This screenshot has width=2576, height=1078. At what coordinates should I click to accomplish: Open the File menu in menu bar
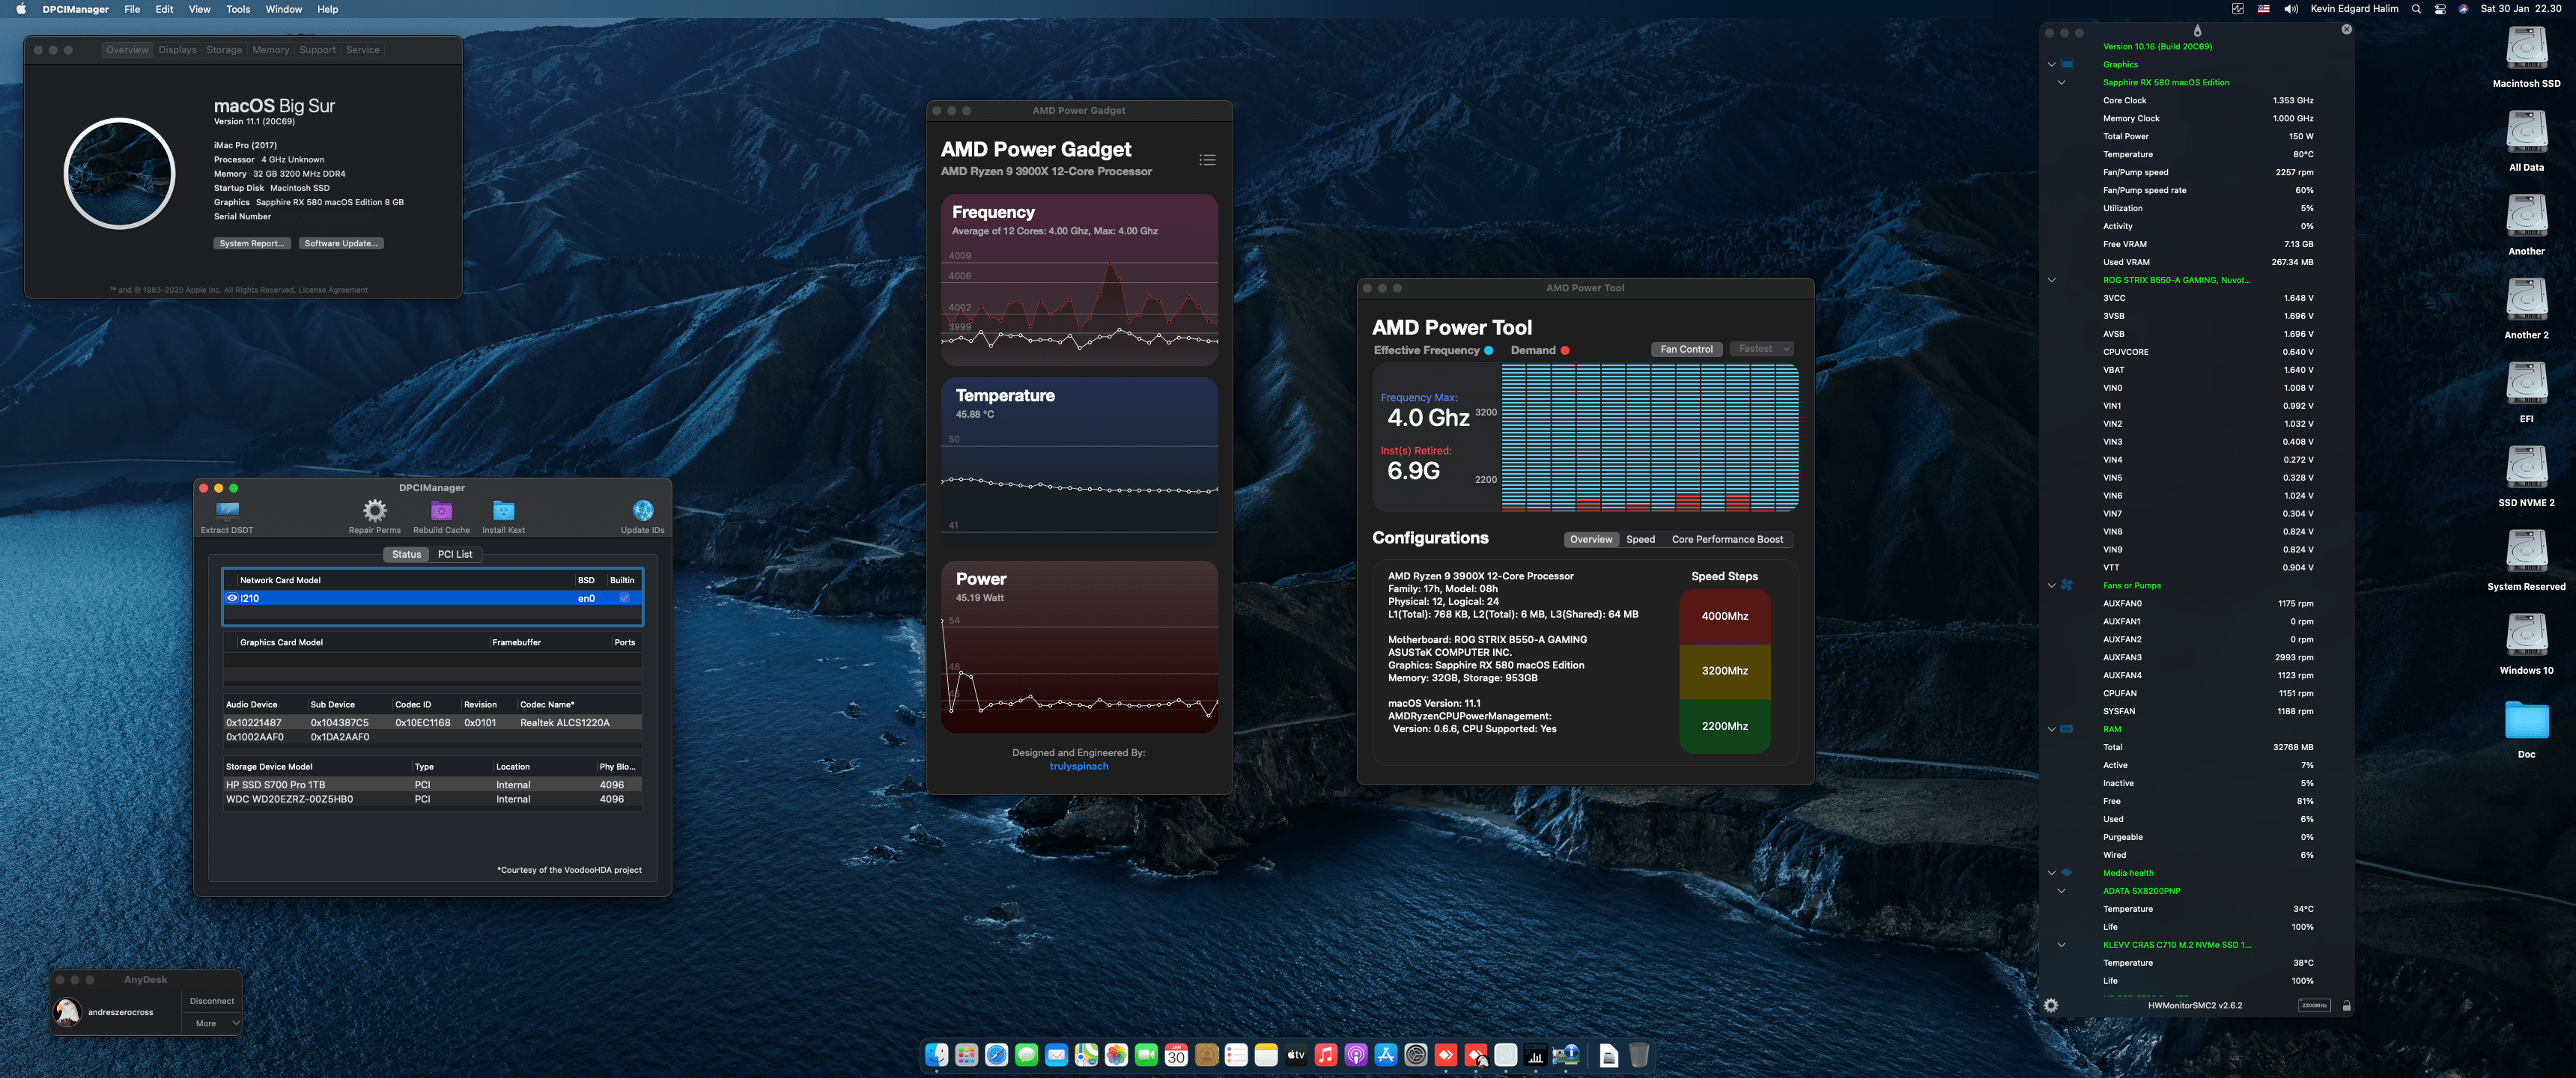click(132, 9)
